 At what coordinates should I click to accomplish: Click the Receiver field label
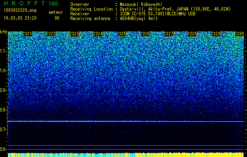[x=80, y=14]
